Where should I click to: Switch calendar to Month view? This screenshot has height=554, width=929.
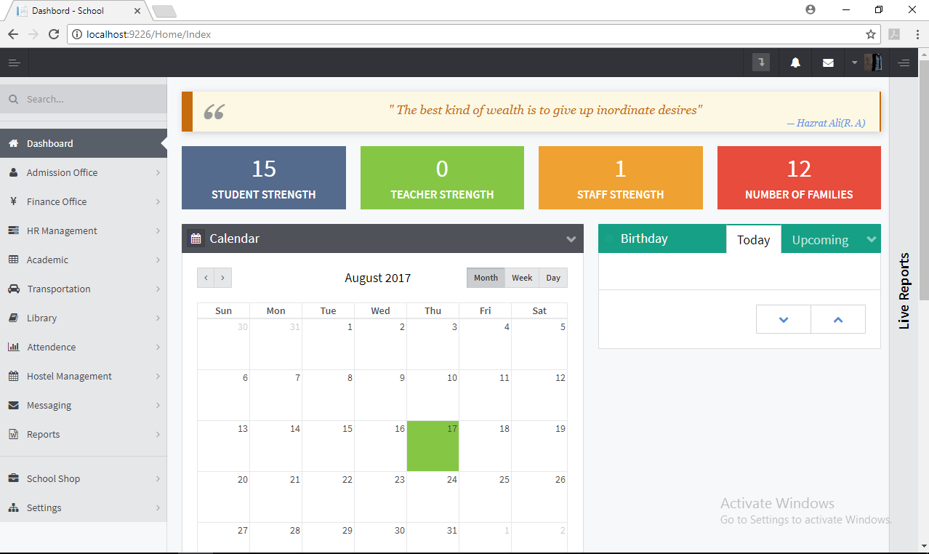point(486,278)
